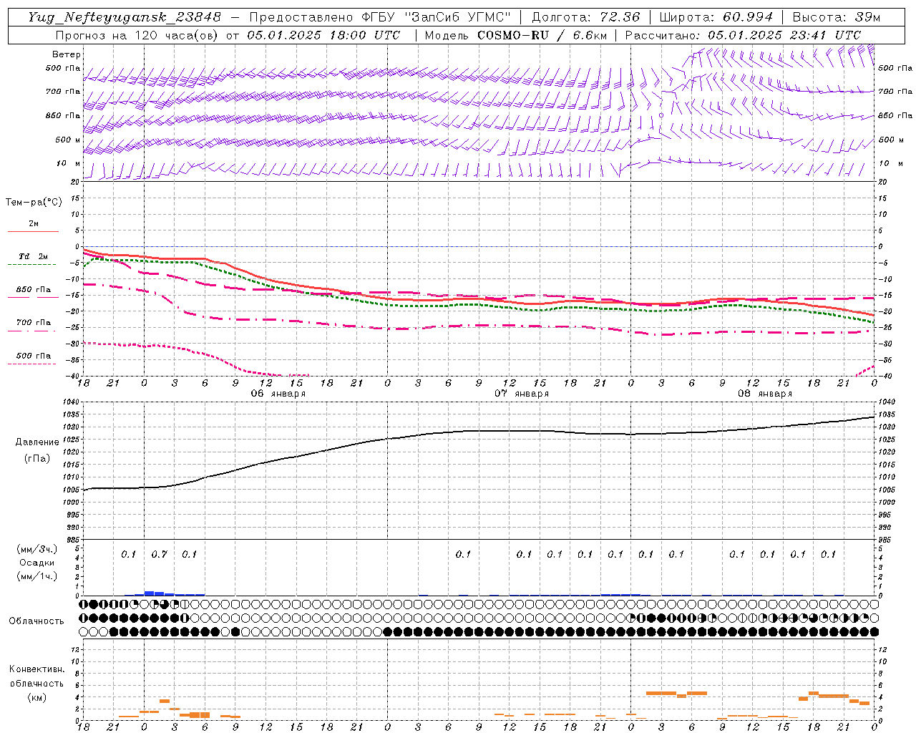Screen dimensions: 916x733
Task: Click the station title Yug_Nefteyugansk_23848
Action: (125, 16)
